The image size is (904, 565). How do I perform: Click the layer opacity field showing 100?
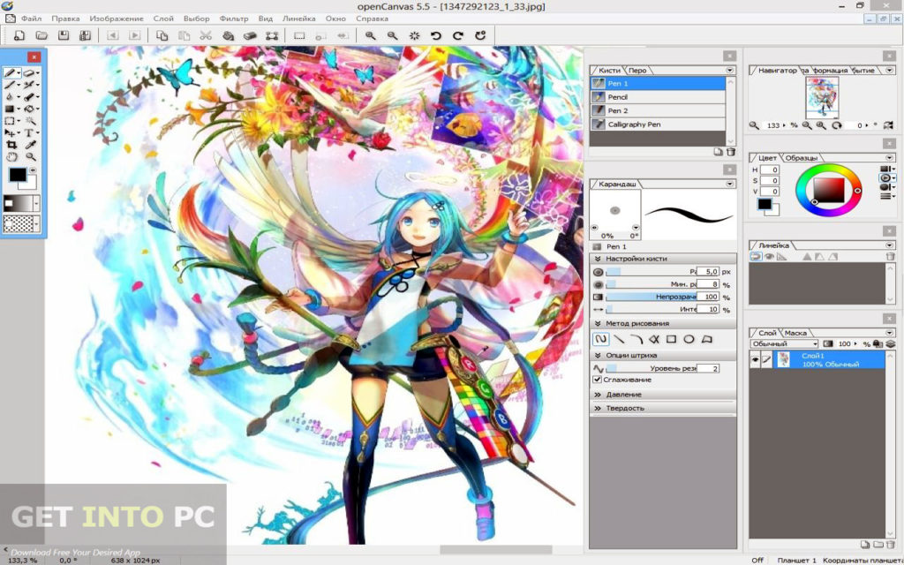[844, 344]
